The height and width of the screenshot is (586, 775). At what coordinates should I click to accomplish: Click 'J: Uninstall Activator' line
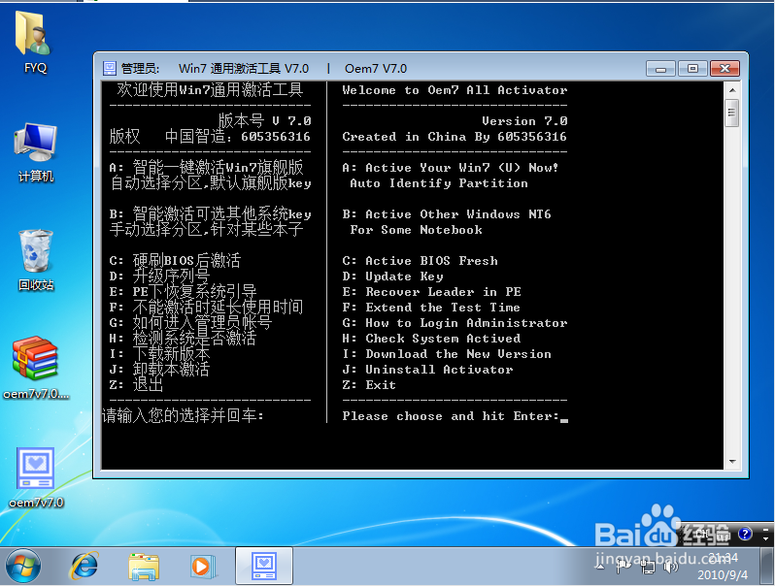pyautogui.click(x=427, y=370)
